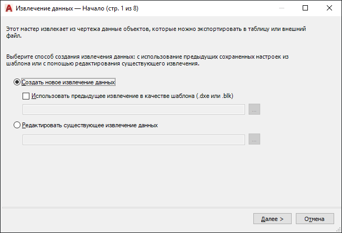
Task: Click the instruction text 'Выберите способ создания'
Action: click(x=43, y=57)
